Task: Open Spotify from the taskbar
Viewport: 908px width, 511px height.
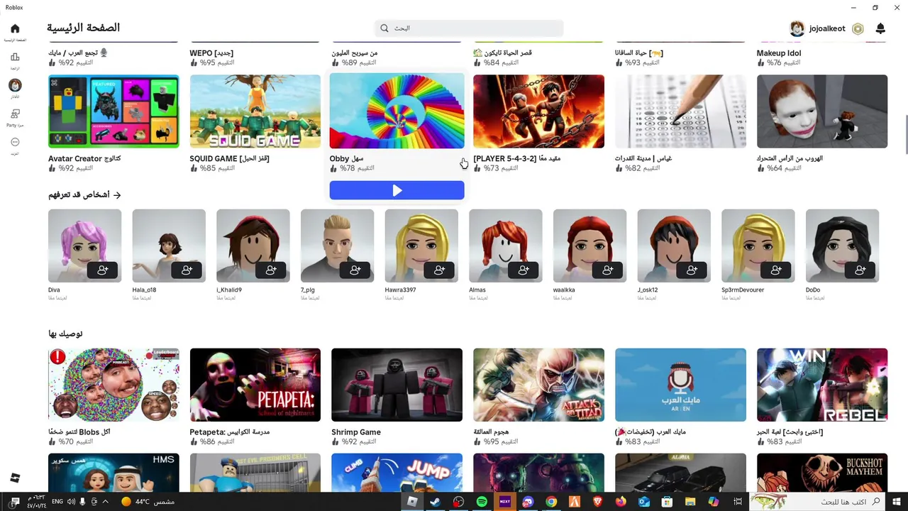Action: (x=482, y=502)
